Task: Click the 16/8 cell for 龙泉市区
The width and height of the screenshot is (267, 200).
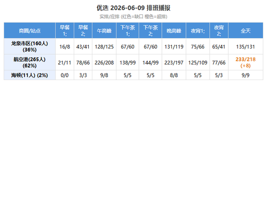Action: coord(65,46)
